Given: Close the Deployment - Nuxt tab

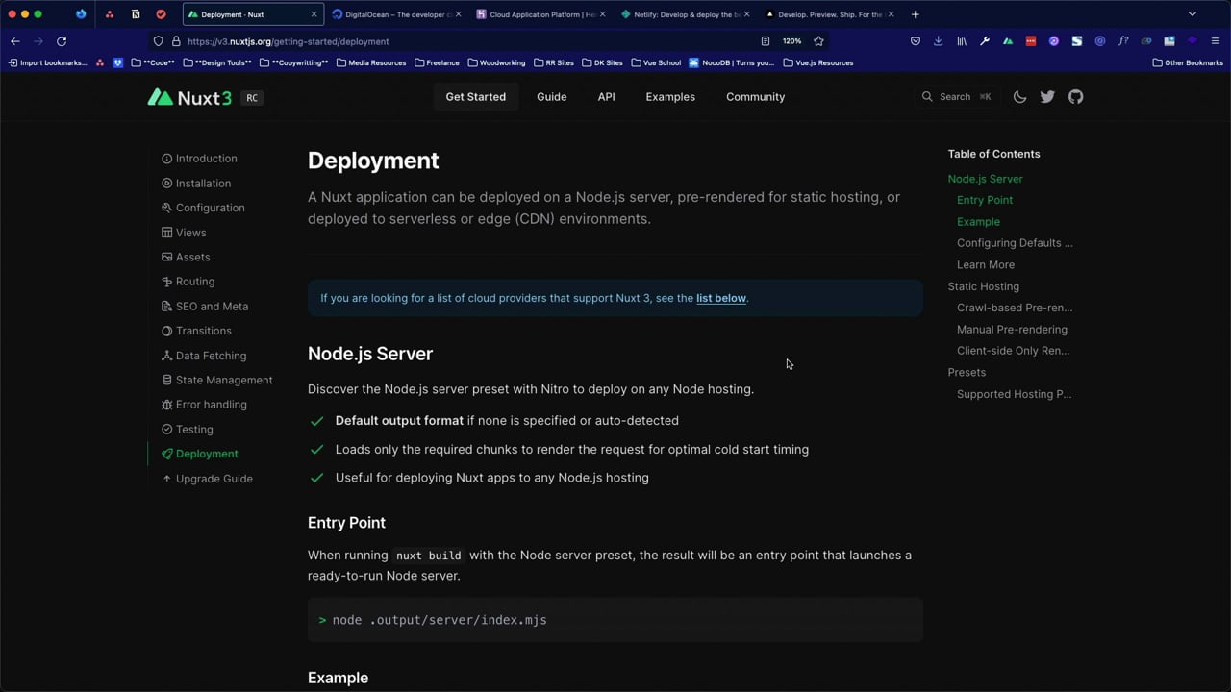Looking at the screenshot, I should 314,14.
